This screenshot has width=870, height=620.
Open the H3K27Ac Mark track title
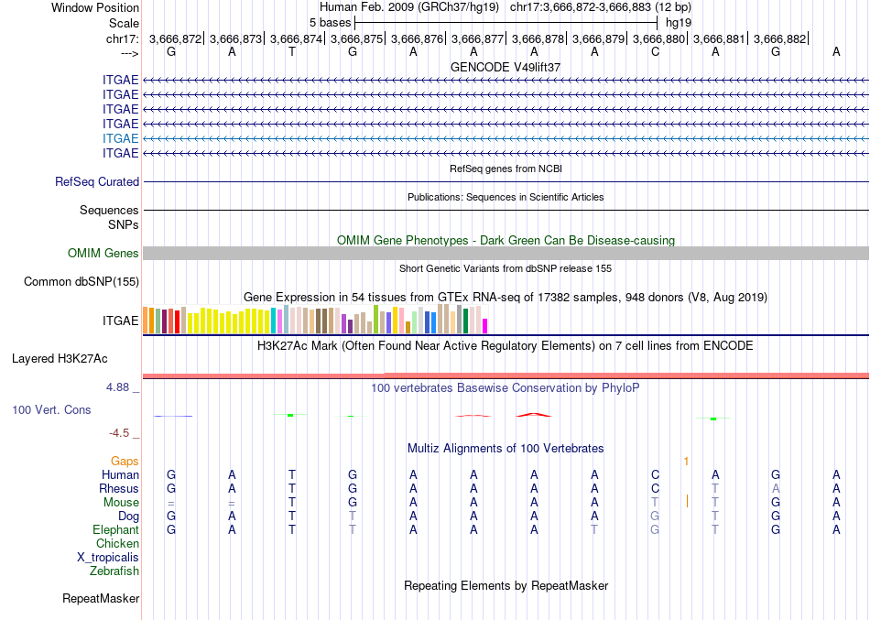point(506,346)
